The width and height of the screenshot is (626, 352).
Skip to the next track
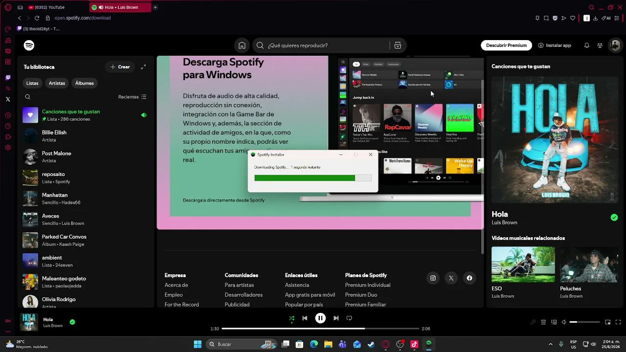pos(336,318)
